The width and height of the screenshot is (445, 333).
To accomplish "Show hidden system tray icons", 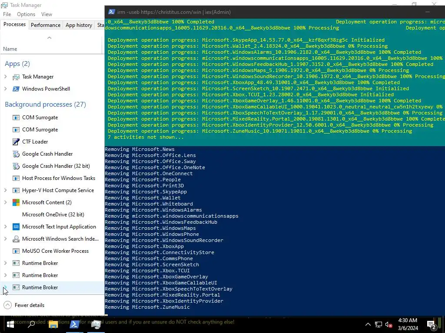I will click(368, 324).
